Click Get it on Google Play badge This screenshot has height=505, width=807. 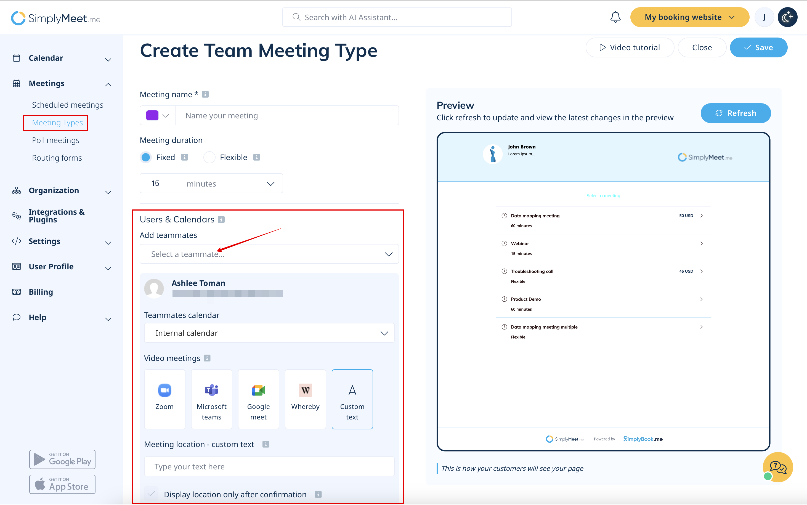click(x=62, y=459)
